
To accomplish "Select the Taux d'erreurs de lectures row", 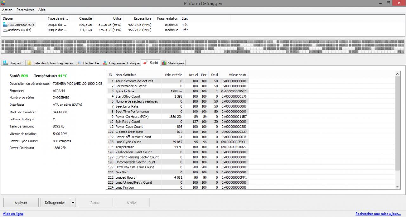I will [x=177, y=81].
